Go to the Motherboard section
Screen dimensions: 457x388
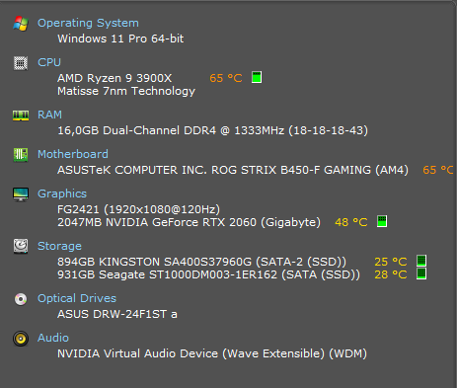[x=73, y=154]
